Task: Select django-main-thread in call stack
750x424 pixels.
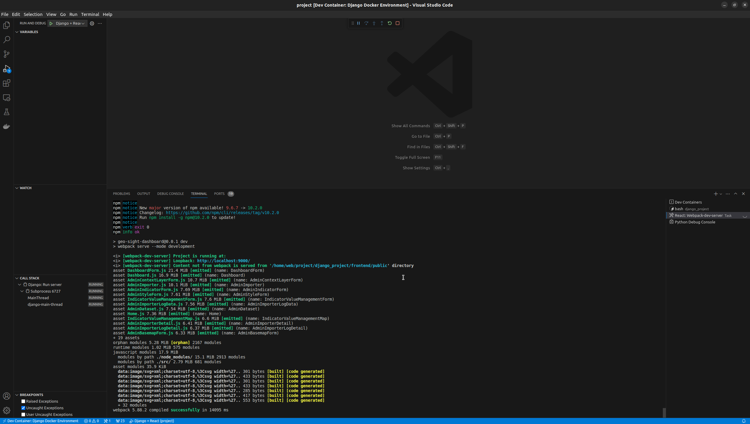Action: pos(60,305)
